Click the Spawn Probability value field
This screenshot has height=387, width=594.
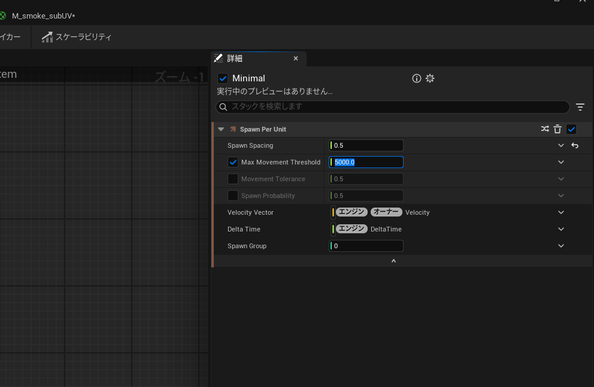click(x=366, y=196)
